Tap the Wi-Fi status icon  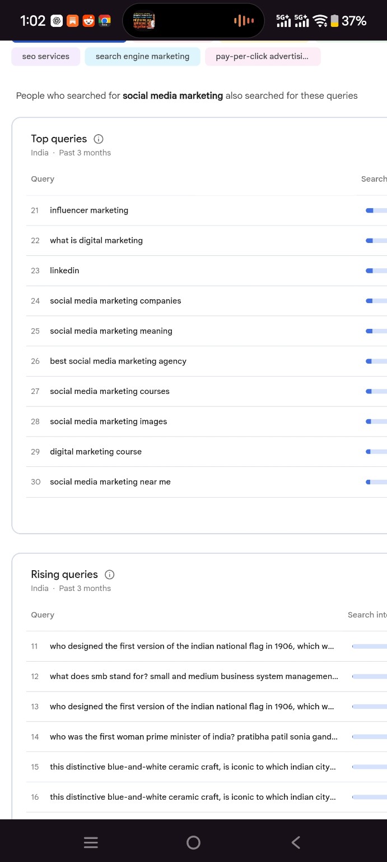(320, 21)
